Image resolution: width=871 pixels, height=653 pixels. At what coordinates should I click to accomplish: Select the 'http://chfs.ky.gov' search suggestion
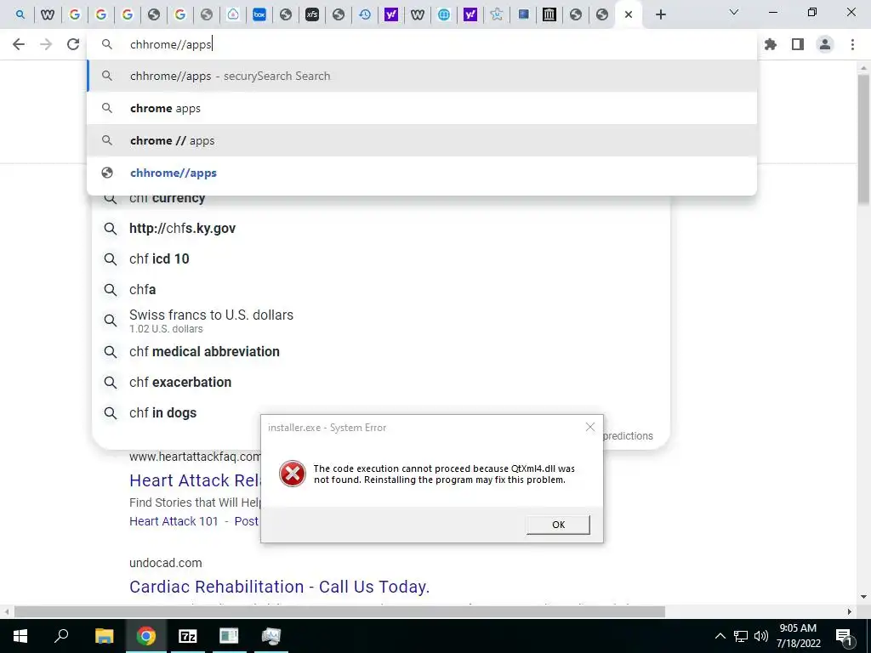182,228
